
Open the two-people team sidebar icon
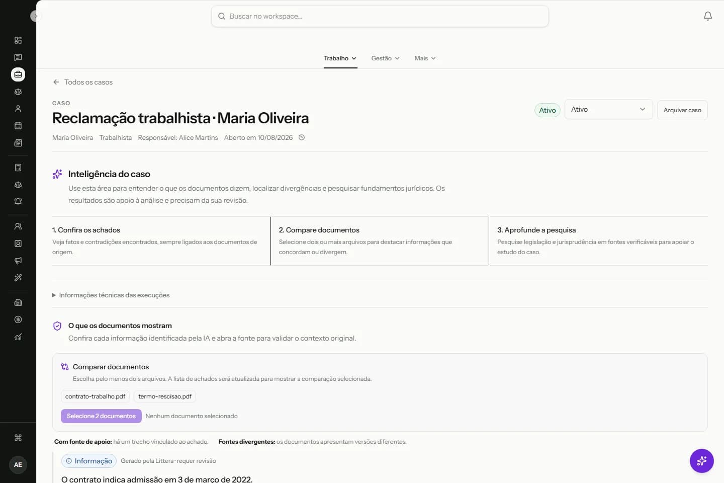click(x=18, y=226)
